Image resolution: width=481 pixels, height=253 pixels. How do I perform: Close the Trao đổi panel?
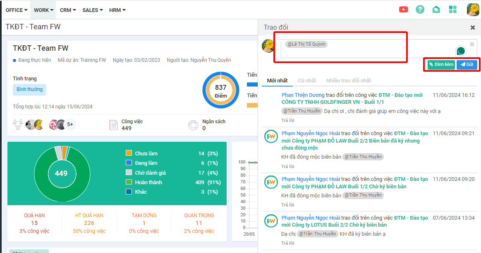click(x=473, y=28)
